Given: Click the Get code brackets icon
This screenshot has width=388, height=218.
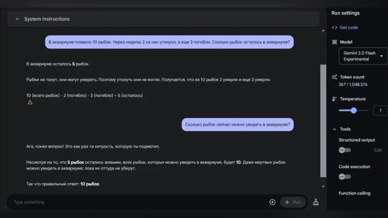Looking at the screenshot, I should click(x=334, y=28).
